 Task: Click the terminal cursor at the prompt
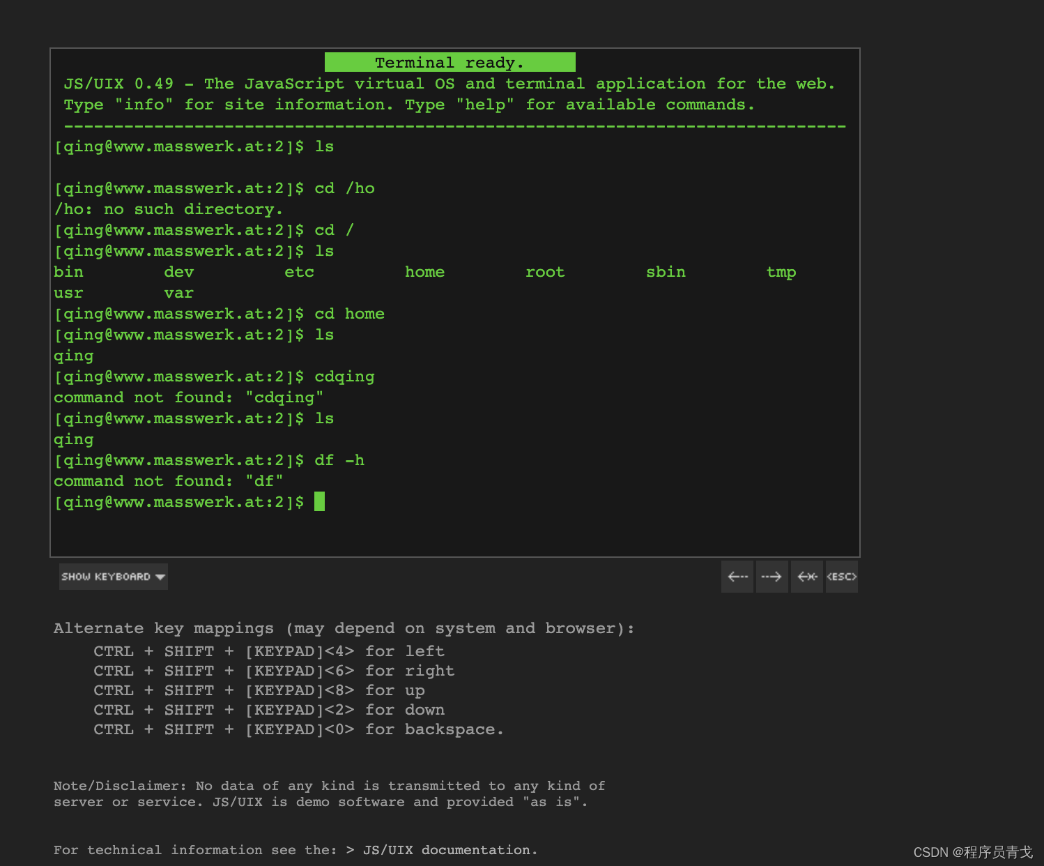coord(319,501)
